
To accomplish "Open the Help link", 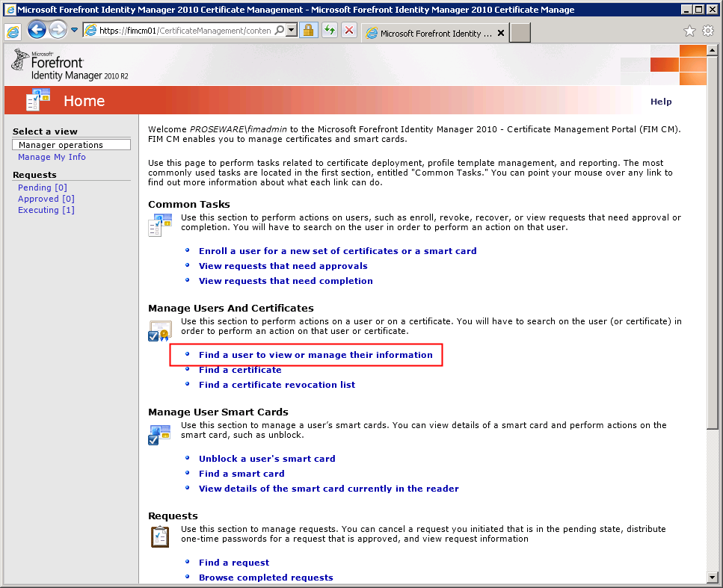I will click(661, 102).
